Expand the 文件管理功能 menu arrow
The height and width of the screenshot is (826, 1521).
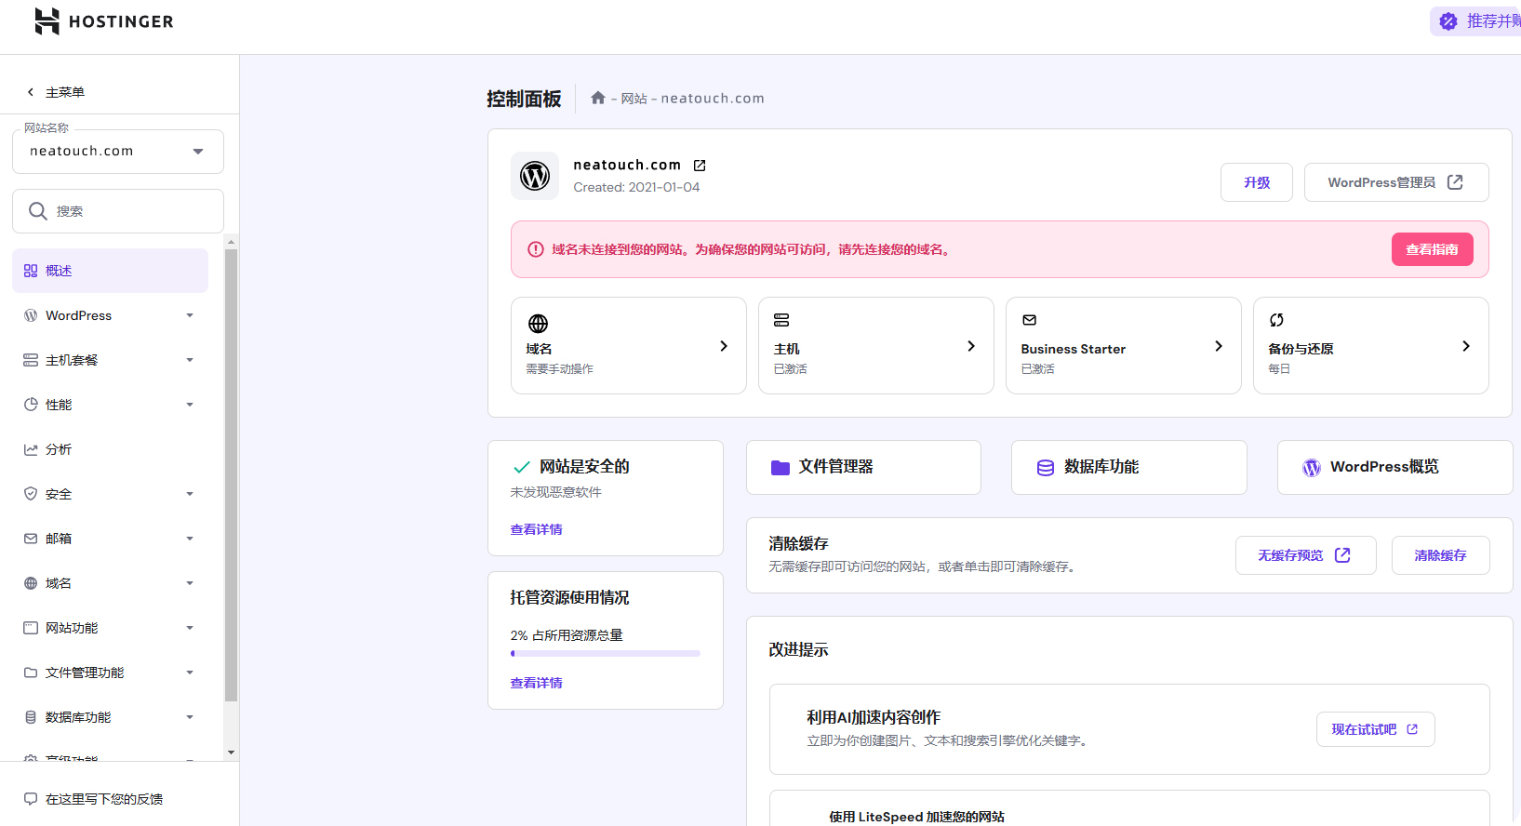[x=190, y=673]
